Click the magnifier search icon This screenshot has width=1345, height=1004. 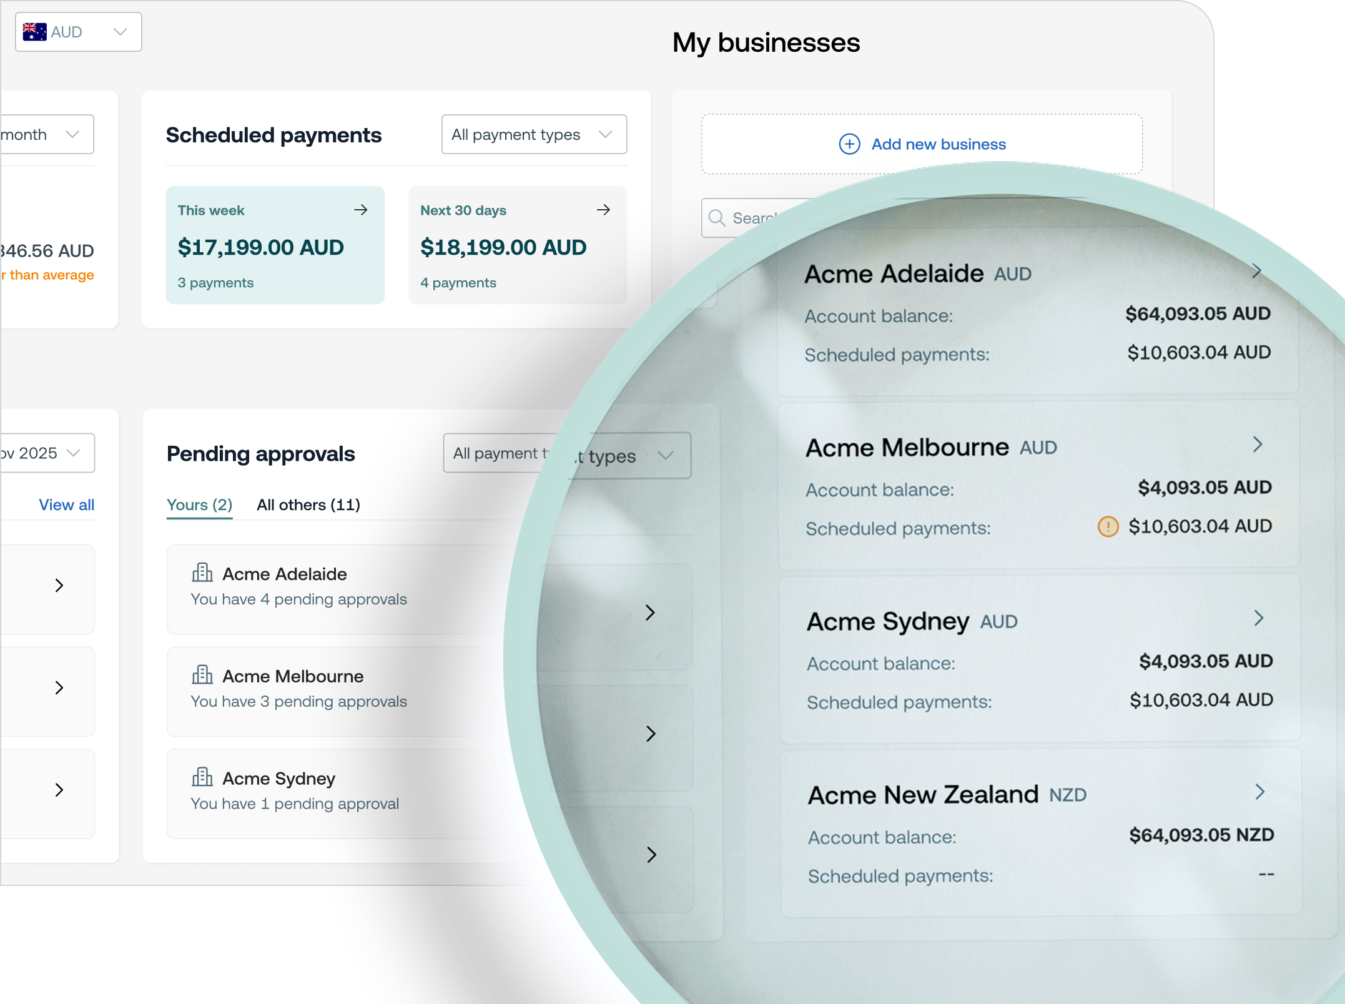(x=717, y=218)
